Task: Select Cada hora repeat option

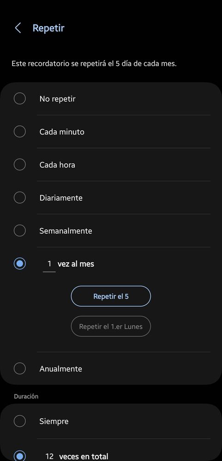Action: pos(20,164)
